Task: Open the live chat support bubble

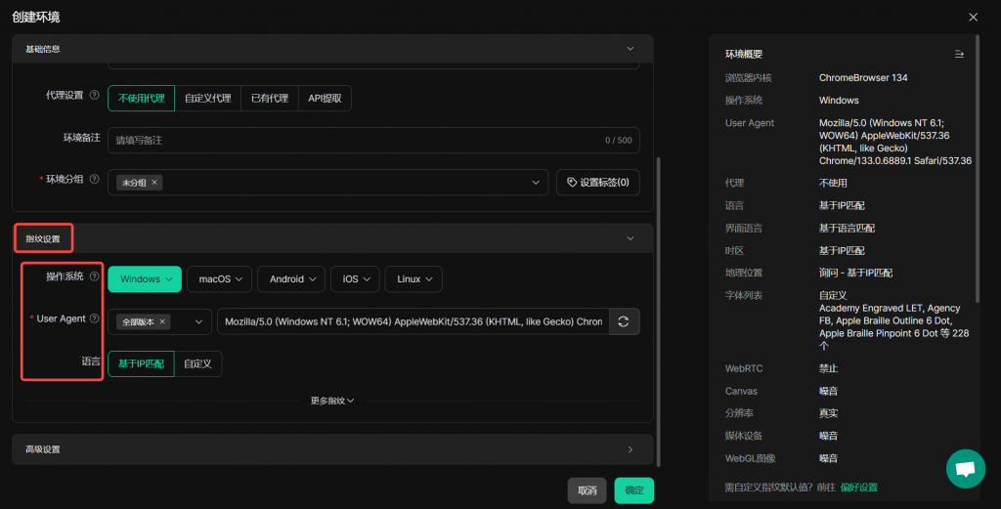Action: 965,469
